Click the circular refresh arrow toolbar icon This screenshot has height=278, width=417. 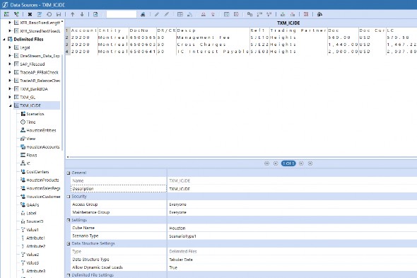pos(49,14)
